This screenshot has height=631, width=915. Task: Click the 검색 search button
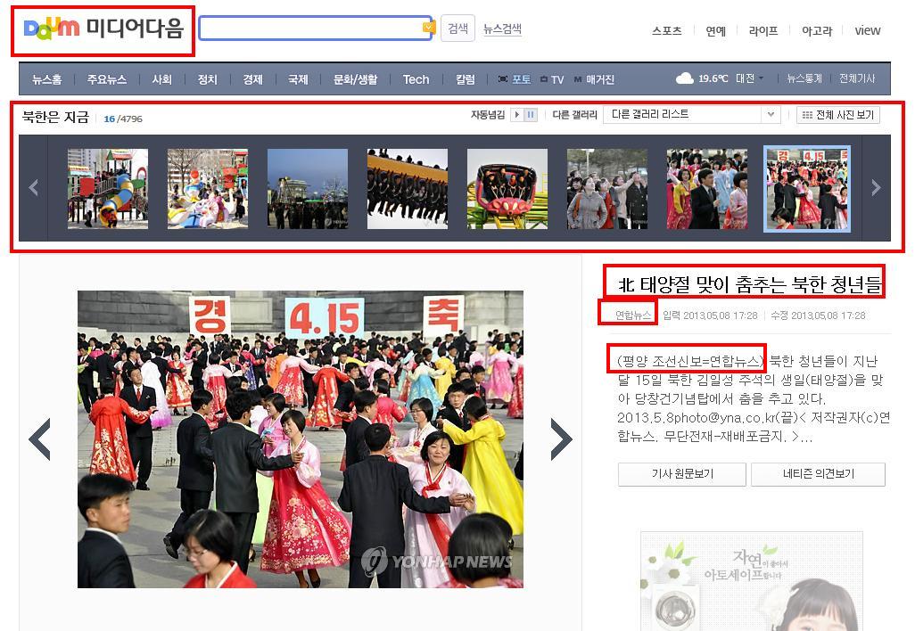[x=457, y=28]
